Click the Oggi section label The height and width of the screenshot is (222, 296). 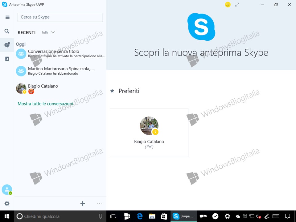pos(21,44)
